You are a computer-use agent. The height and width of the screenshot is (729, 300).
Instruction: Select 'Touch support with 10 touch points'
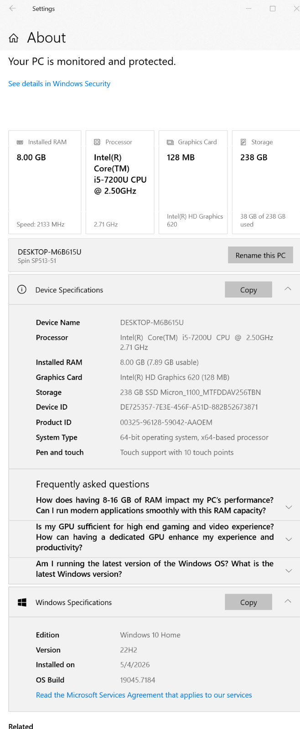[176, 452]
